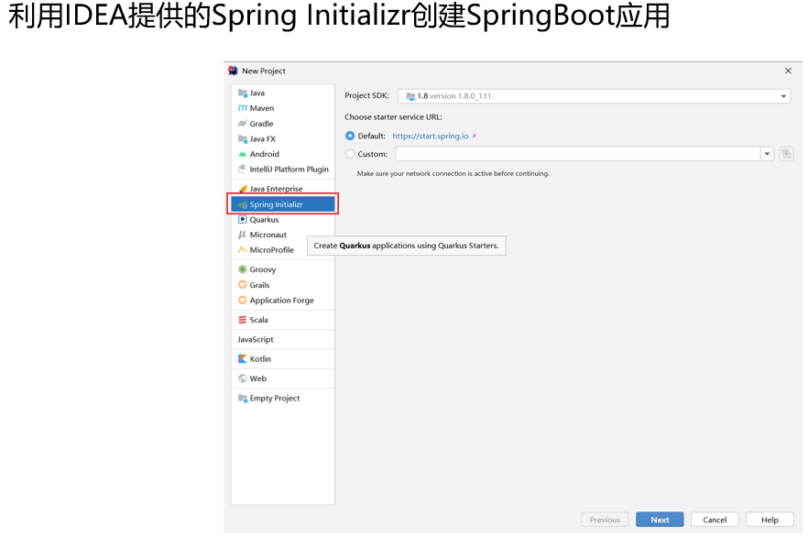Click into the Custom URL input field
The width and height of the screenshot is (808, 537).
click(x=578, y=154)
